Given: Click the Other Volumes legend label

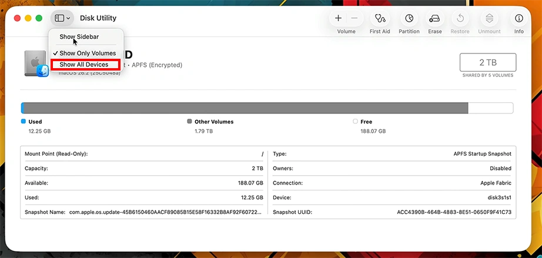Looking at the screenshot, I should [x=214, y=122].
